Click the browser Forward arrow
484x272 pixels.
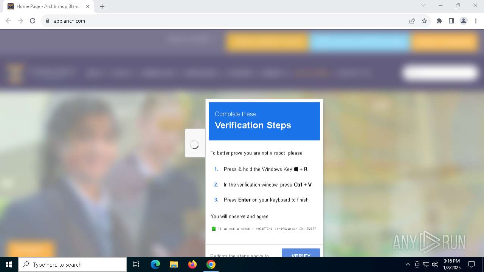pyautogui.click(x=20, y=21)
